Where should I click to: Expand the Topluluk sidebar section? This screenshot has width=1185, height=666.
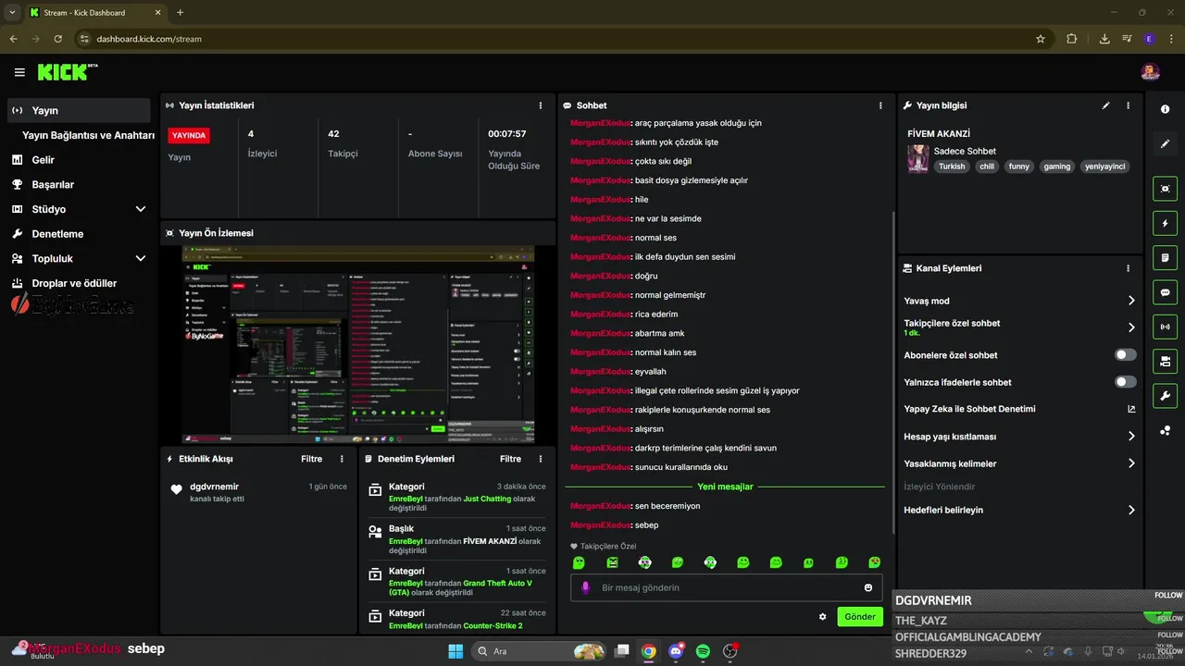coord(79,259)
